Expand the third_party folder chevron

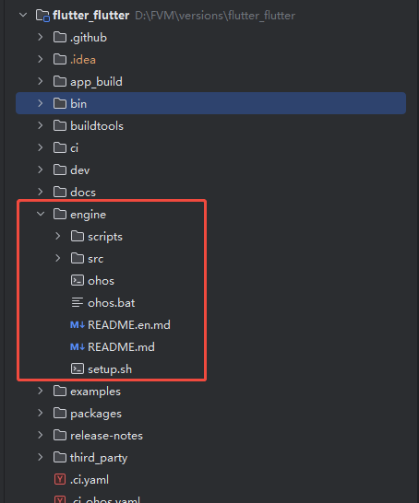click(41, 457)
